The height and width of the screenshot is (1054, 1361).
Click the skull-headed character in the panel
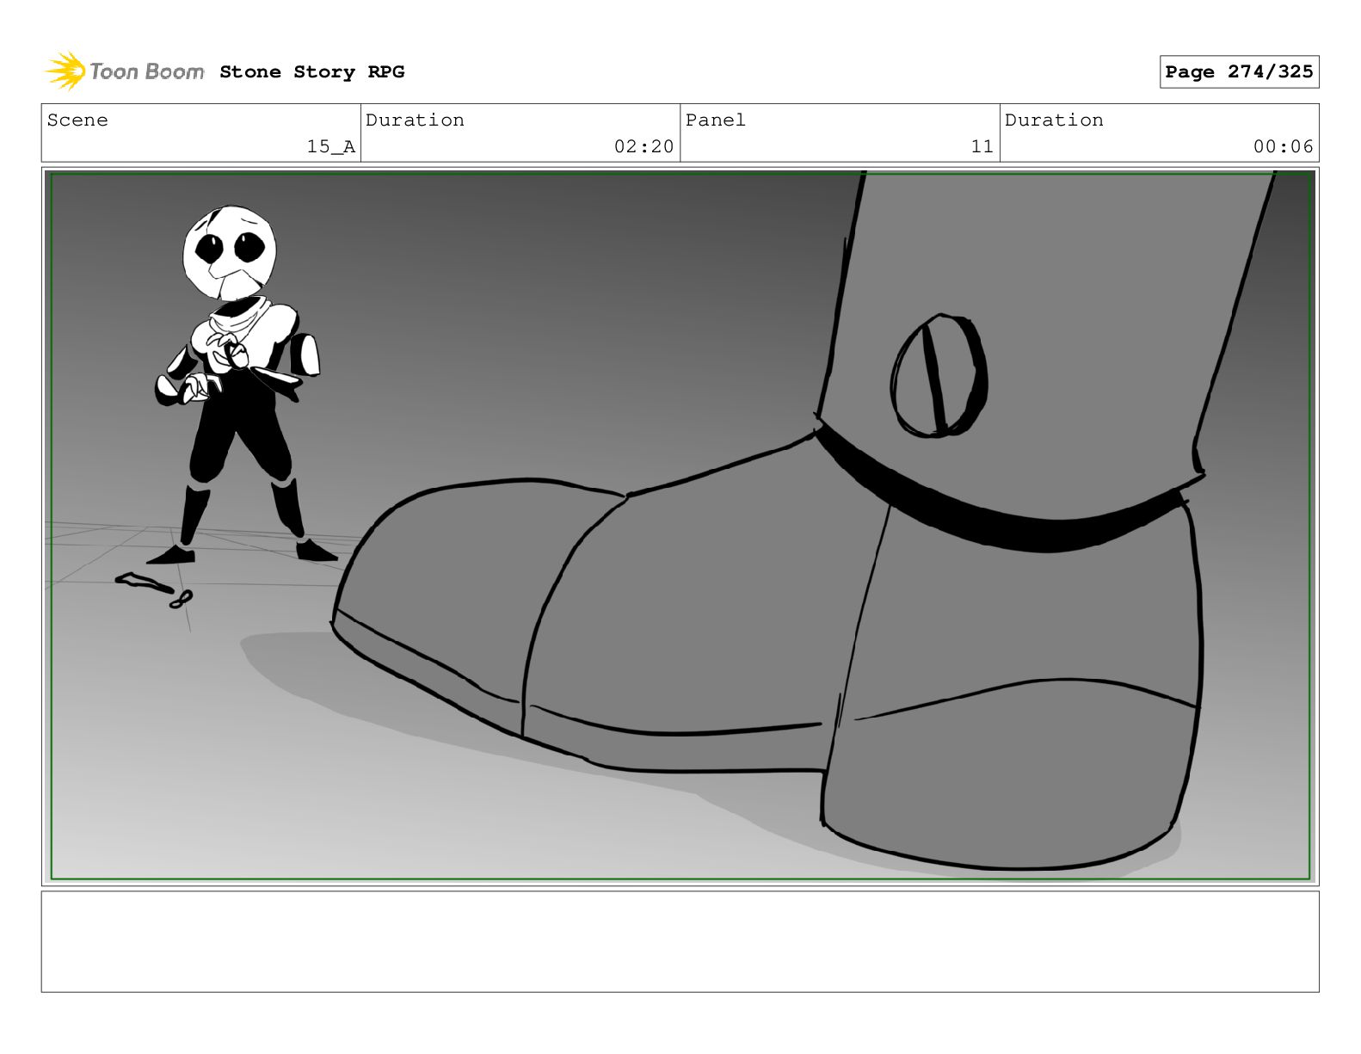(243, 384)
